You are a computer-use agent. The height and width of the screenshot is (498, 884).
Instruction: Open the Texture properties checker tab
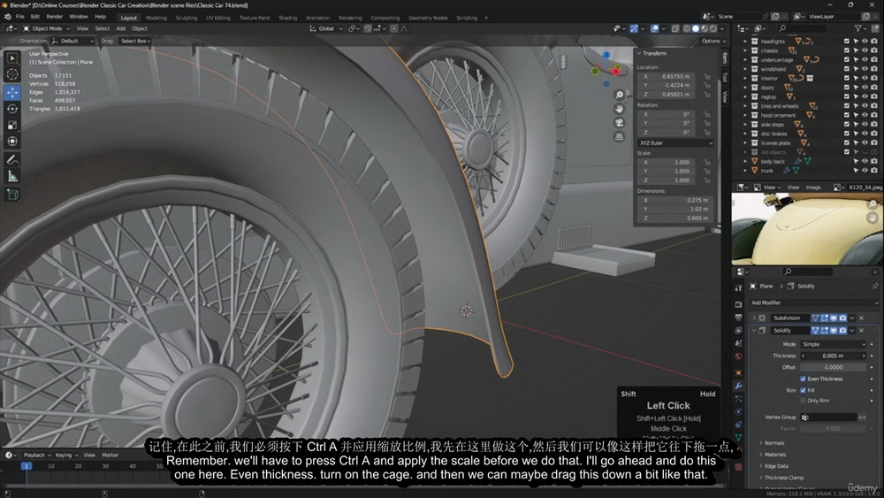point(738,467)
